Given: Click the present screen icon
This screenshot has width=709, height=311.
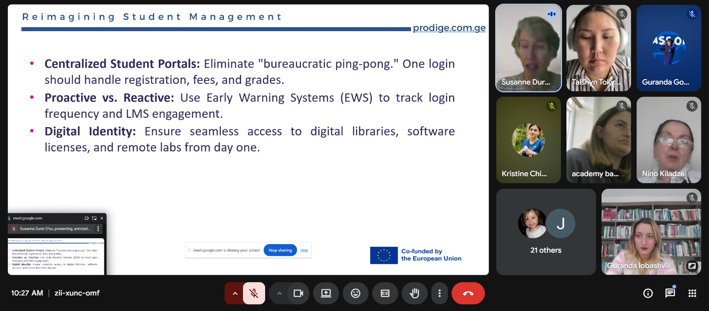Looking at the screenshot, I should click(x=326, y=293).
